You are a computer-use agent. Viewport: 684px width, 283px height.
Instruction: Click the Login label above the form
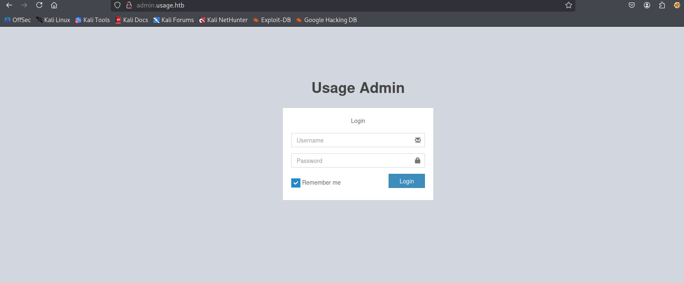[x=358, y=121]
